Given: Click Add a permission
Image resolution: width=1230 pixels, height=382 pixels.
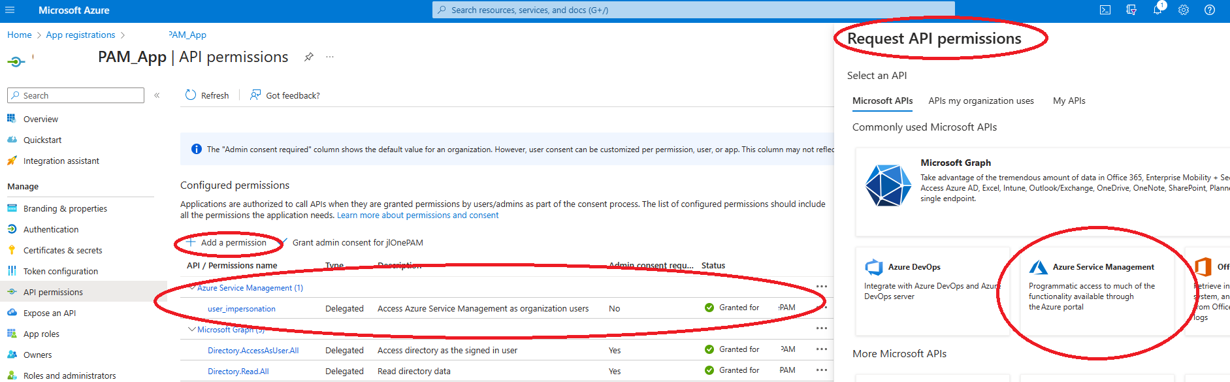Looking at the screenshot, I should [x=227, y=243].
